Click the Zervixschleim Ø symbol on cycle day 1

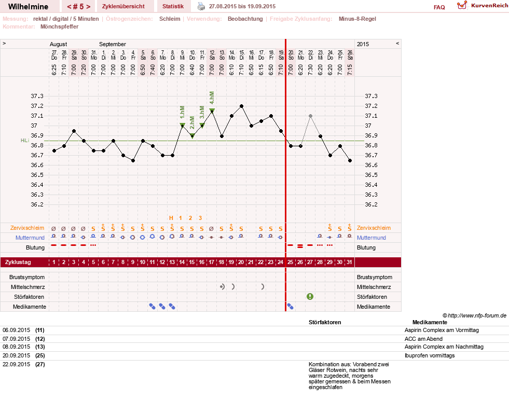(54, 229)
